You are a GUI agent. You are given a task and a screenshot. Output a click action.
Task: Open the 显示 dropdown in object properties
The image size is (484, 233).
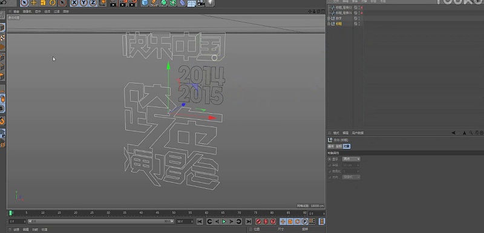[x=352, y=159]
